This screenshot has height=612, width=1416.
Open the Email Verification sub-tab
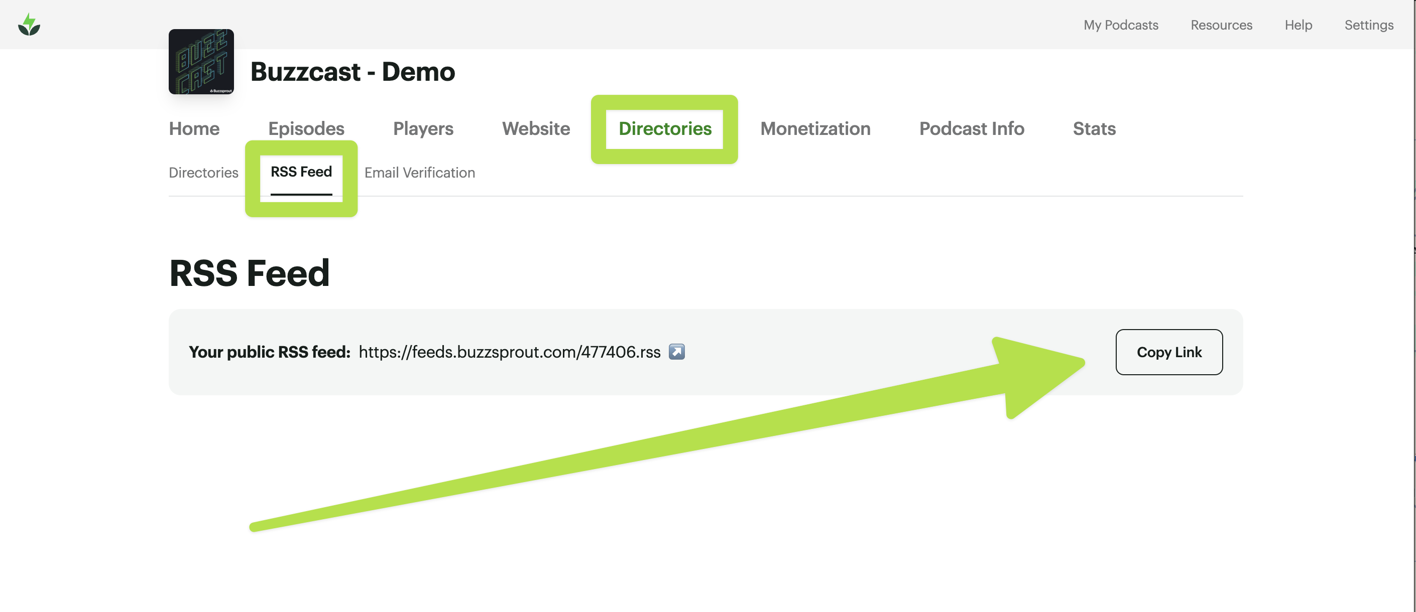pos(419,173)
